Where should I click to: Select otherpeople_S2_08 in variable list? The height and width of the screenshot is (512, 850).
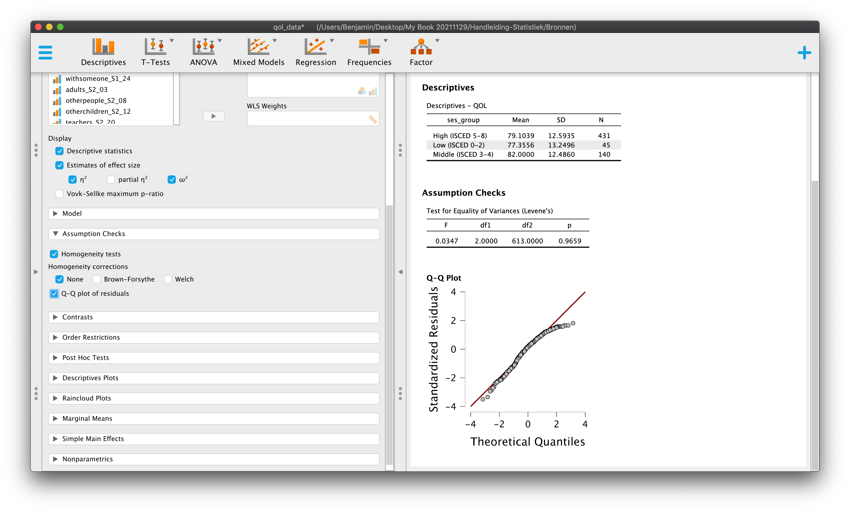tap(96, 100)
